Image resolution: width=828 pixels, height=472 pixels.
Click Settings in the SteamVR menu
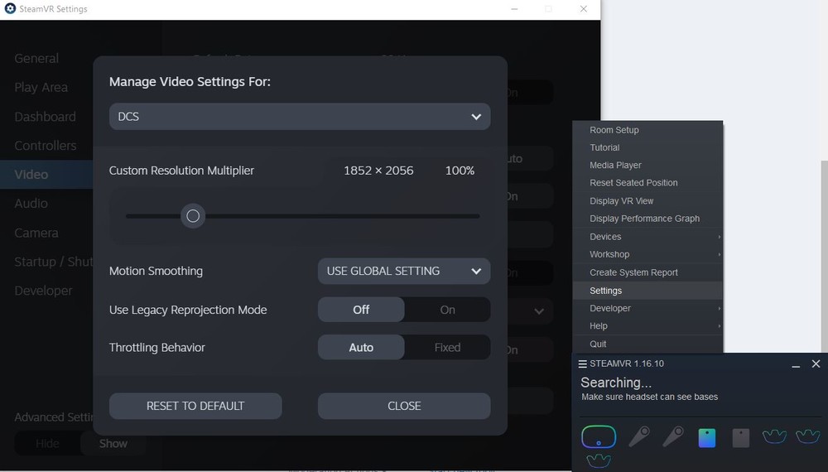(648, 291)
